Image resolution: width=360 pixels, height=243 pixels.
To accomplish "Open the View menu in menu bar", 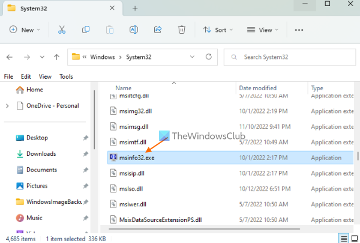I will [x=45, y=76].
